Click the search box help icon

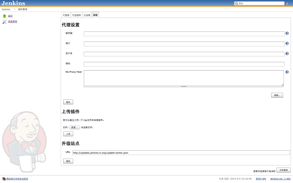(286, 3)
